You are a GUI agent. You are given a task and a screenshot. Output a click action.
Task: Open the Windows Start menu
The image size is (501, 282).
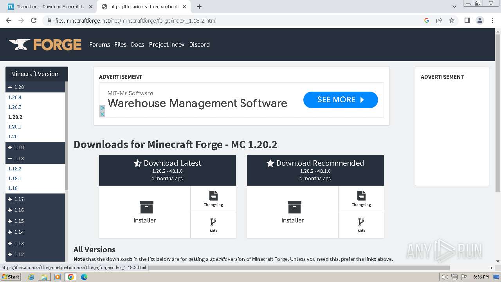point(11,277)
